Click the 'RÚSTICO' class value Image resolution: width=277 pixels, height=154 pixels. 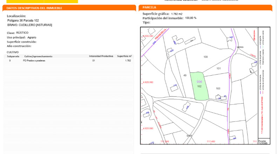[x=22, y=33]
